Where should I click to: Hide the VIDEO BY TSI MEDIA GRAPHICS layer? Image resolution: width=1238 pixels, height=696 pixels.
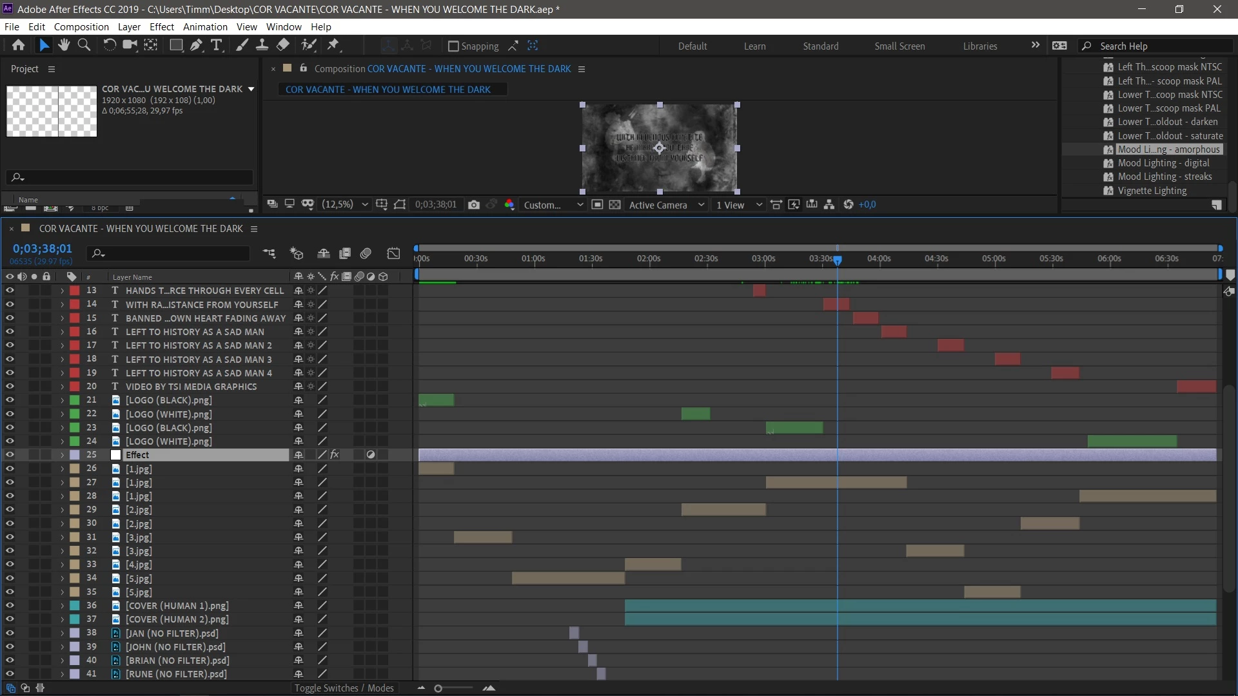(x=10, y=387)
